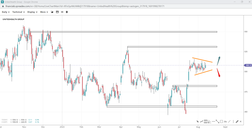Zoom in using the plus icon
This screenshot has width=252, height=132.
67,12
